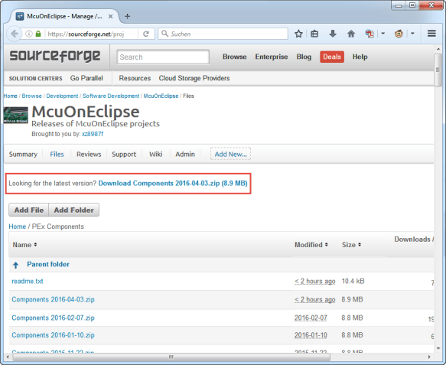The width and height of the screenshot is (446, 365).
Task: Click Home in the files path
Action: coord(17,226)
